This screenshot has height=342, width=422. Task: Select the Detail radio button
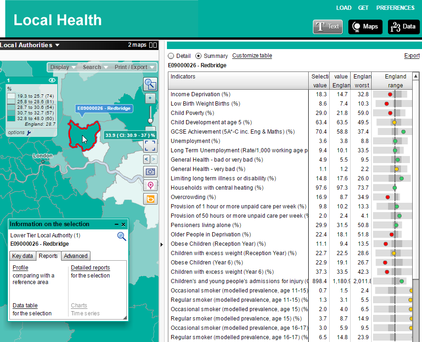[171, 56]
